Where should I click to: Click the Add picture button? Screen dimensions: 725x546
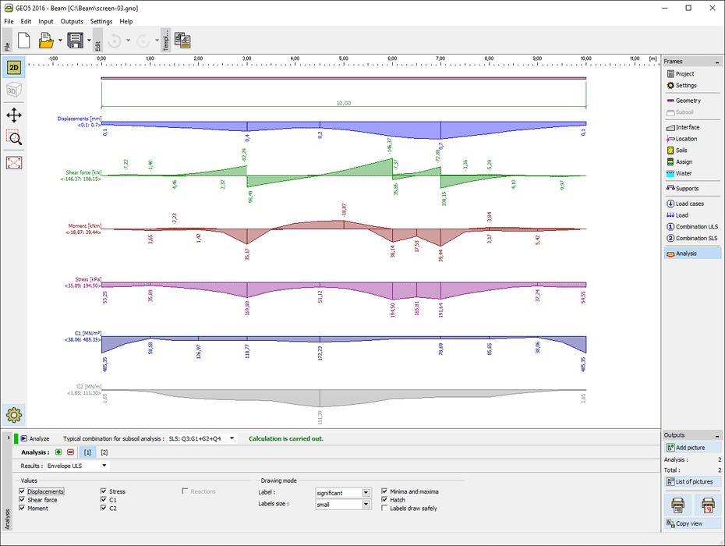pos(692,448)
